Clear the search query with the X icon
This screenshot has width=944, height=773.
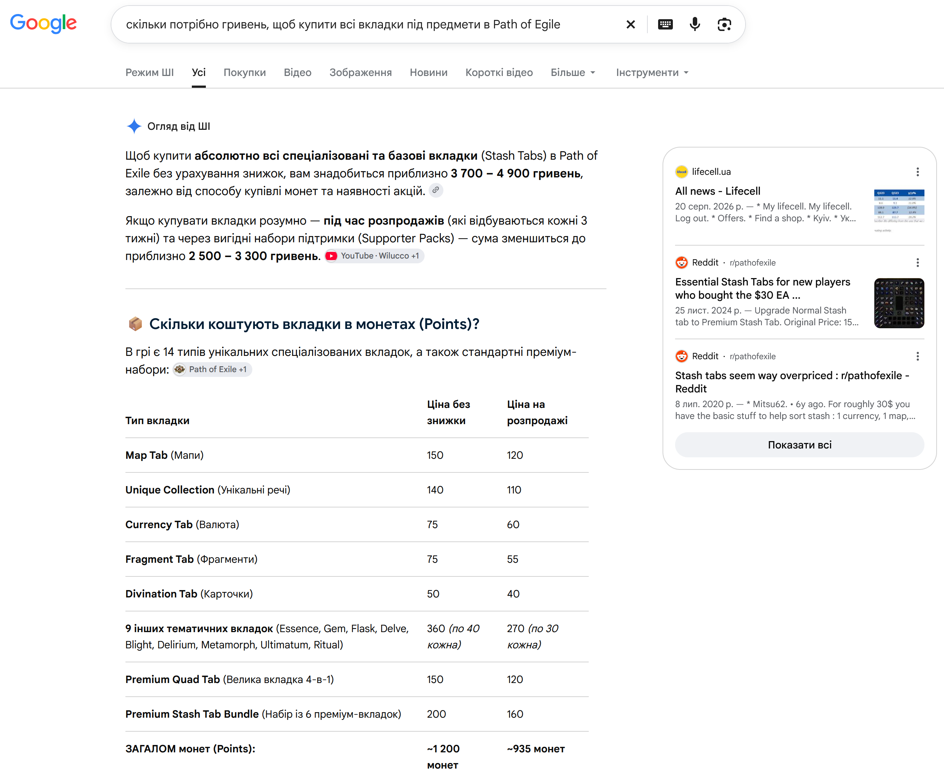(630, 24)
